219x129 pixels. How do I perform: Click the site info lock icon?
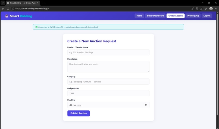13,8
